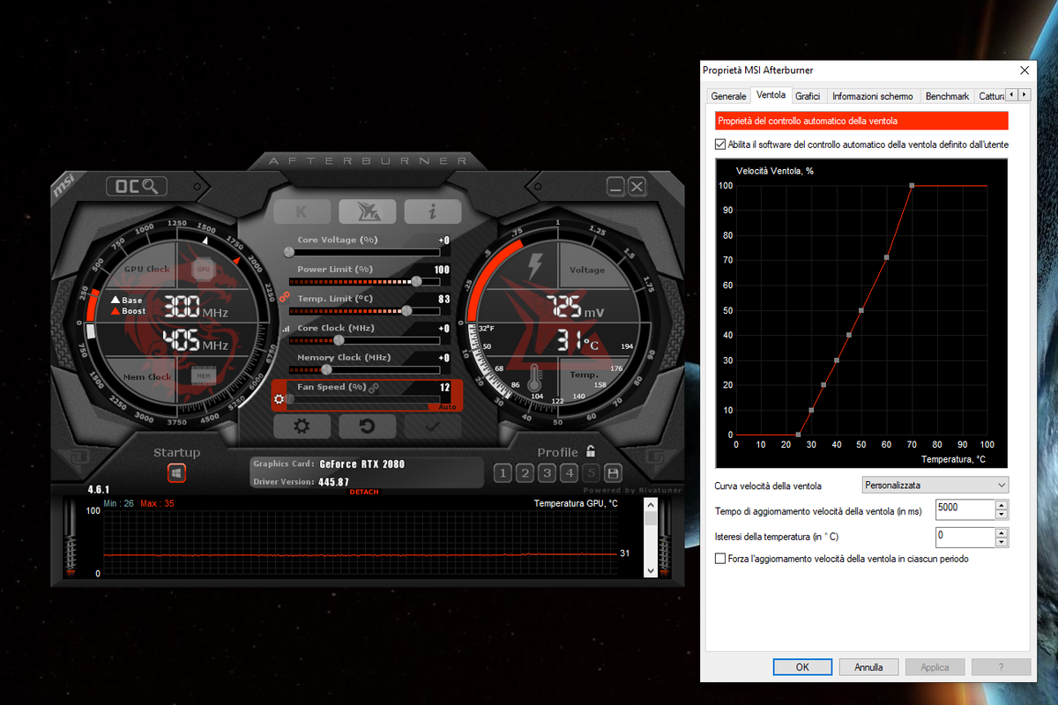The height and width of the screenshot is (705, 1058).
Task: Switch to the Informazioni schermo tab
Action: pos(873,96)
